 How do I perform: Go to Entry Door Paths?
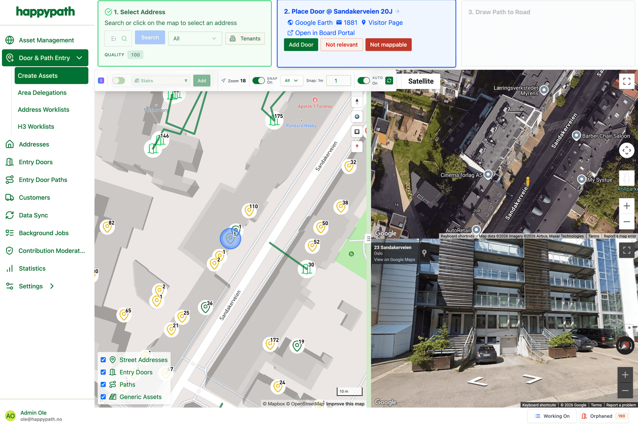[43, 180]
